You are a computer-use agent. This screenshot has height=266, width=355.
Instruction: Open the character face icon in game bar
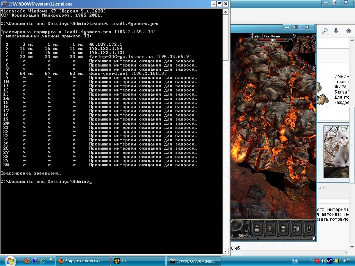283,229
